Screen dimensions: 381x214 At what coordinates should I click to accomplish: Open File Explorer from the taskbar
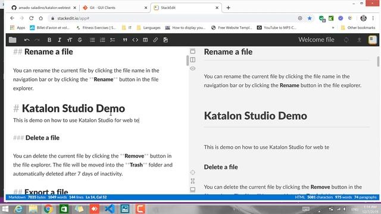pyautogui.click(x=33, y=209)
